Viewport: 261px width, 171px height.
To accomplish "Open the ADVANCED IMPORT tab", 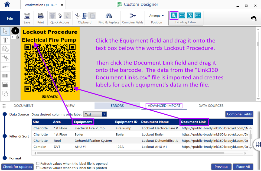I will (164, 106).
